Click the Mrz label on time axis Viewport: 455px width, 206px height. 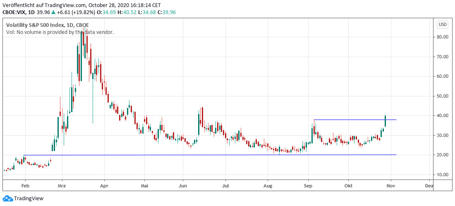click(62, 186)
